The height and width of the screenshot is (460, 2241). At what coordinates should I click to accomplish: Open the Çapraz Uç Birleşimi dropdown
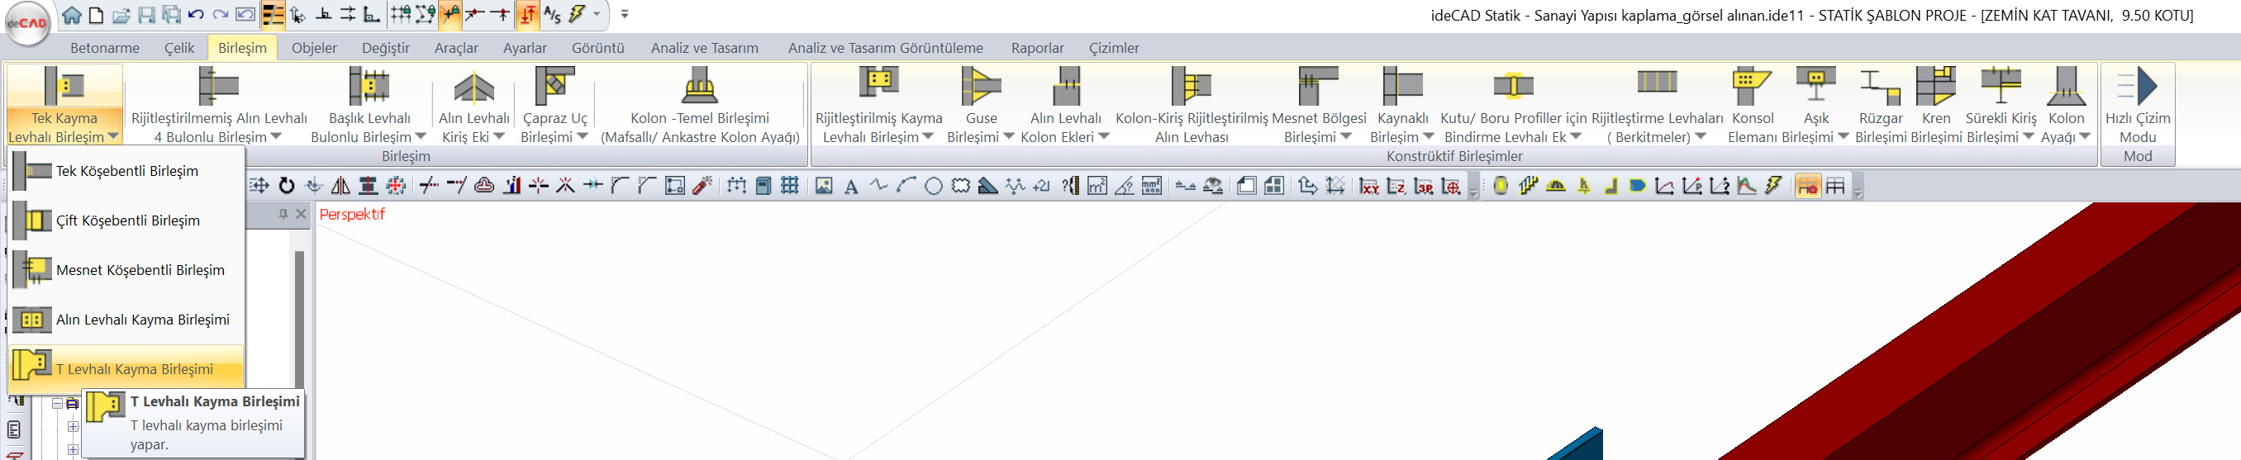tap(583, 136)
